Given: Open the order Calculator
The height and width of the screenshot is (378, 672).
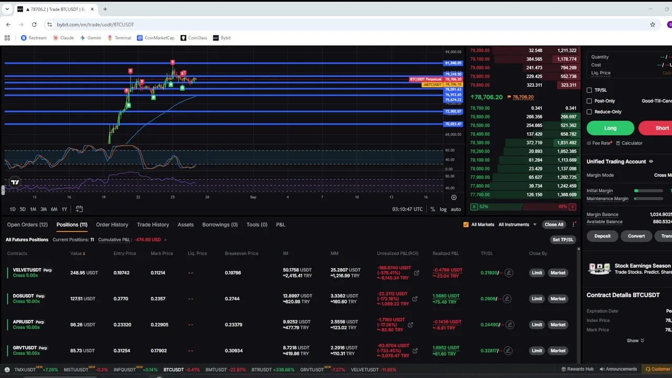Looking at the screenshot, I should (x=629, y=143).
